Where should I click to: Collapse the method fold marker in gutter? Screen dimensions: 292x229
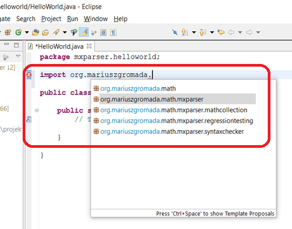(x=37, y=110)
